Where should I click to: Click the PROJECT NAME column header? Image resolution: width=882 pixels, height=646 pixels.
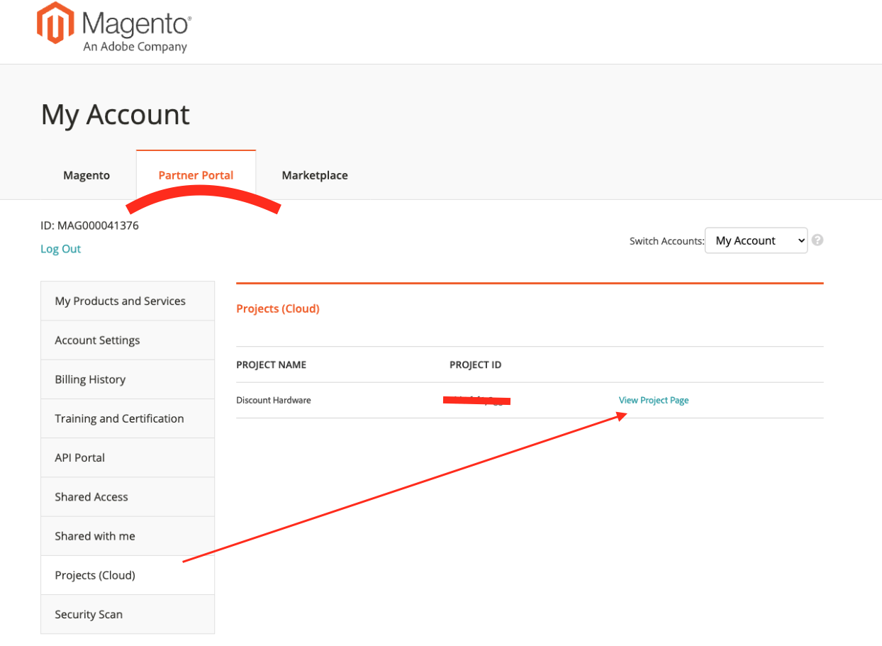272,365
